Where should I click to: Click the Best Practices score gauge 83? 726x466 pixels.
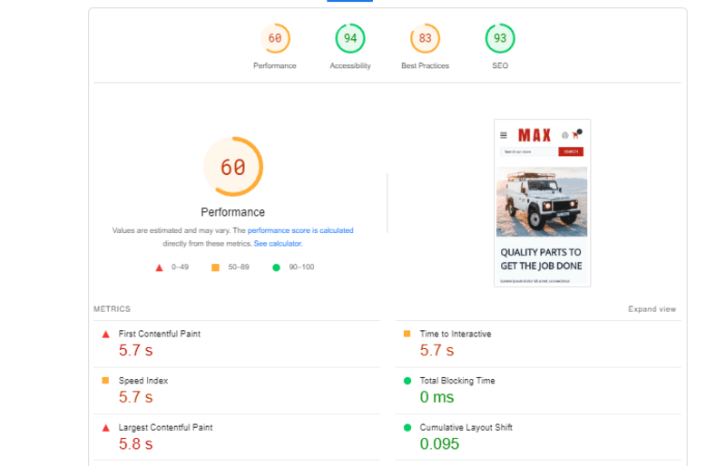425,38
